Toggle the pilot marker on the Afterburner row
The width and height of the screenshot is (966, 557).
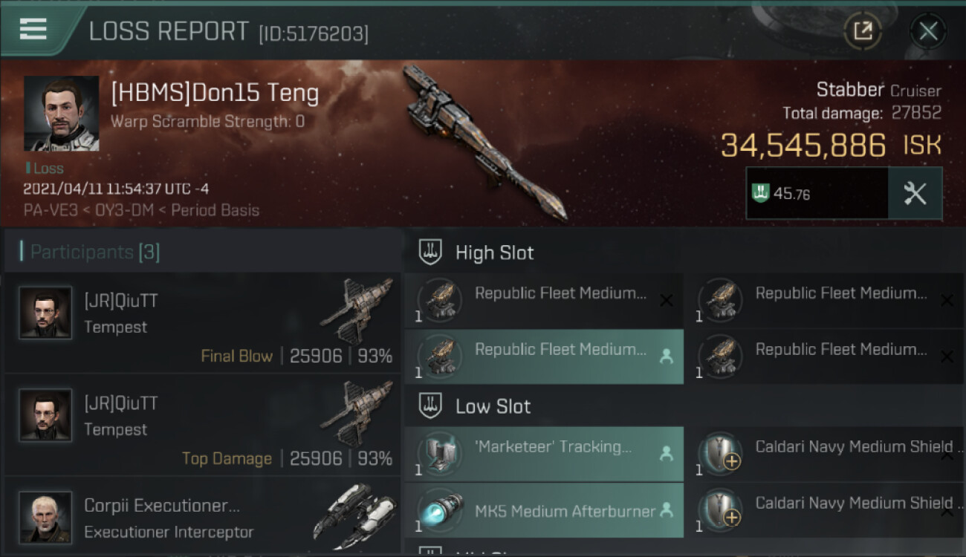667,510
